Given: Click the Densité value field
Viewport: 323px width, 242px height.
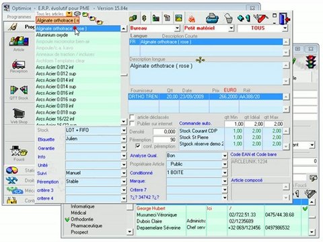Looking at the screenshot, I should (x=165, y=132).
